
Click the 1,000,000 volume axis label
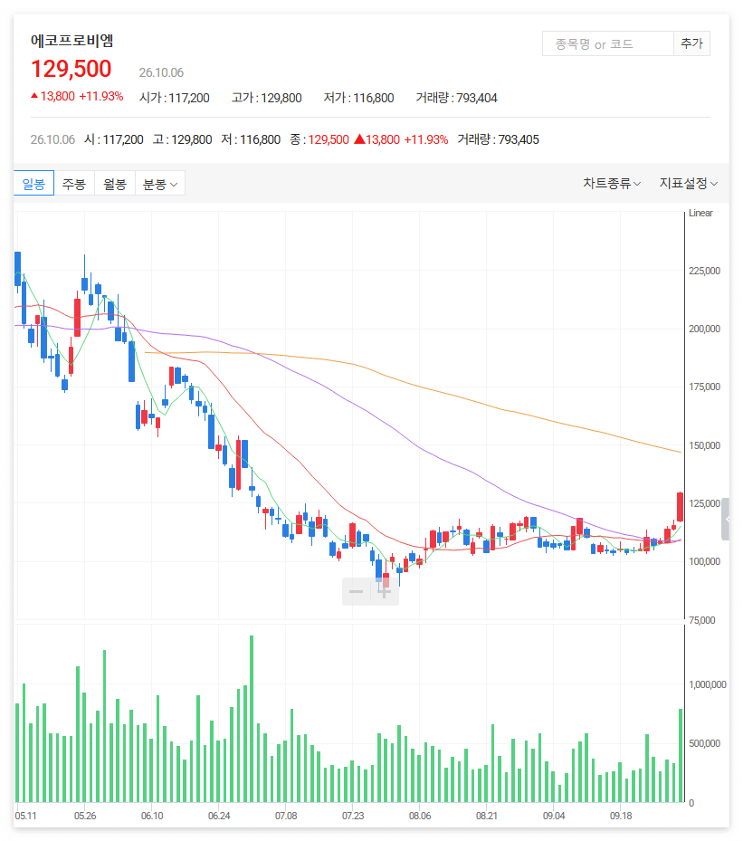click(708, 684)
